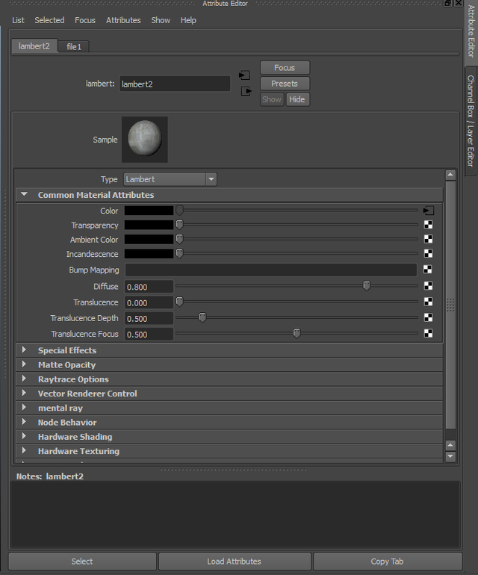This screenshot has height=575, width=478.
Task: Click the material Sample sphere thumbnail
Action: 145,140
